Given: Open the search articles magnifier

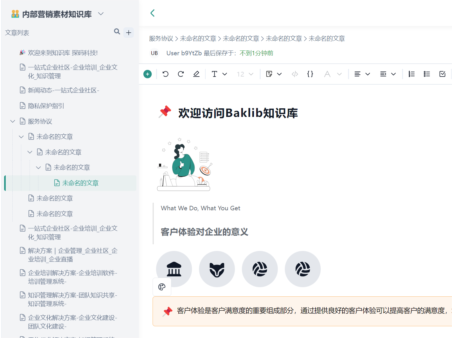Looking at the screenshot, I should tap(117, 31).
